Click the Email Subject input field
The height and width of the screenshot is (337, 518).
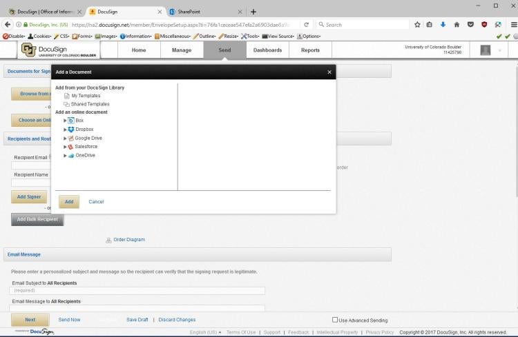[137, 291]
